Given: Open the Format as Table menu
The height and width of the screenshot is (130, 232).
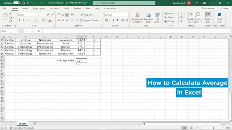Looking at the screenshot, I should pos(148,18).
